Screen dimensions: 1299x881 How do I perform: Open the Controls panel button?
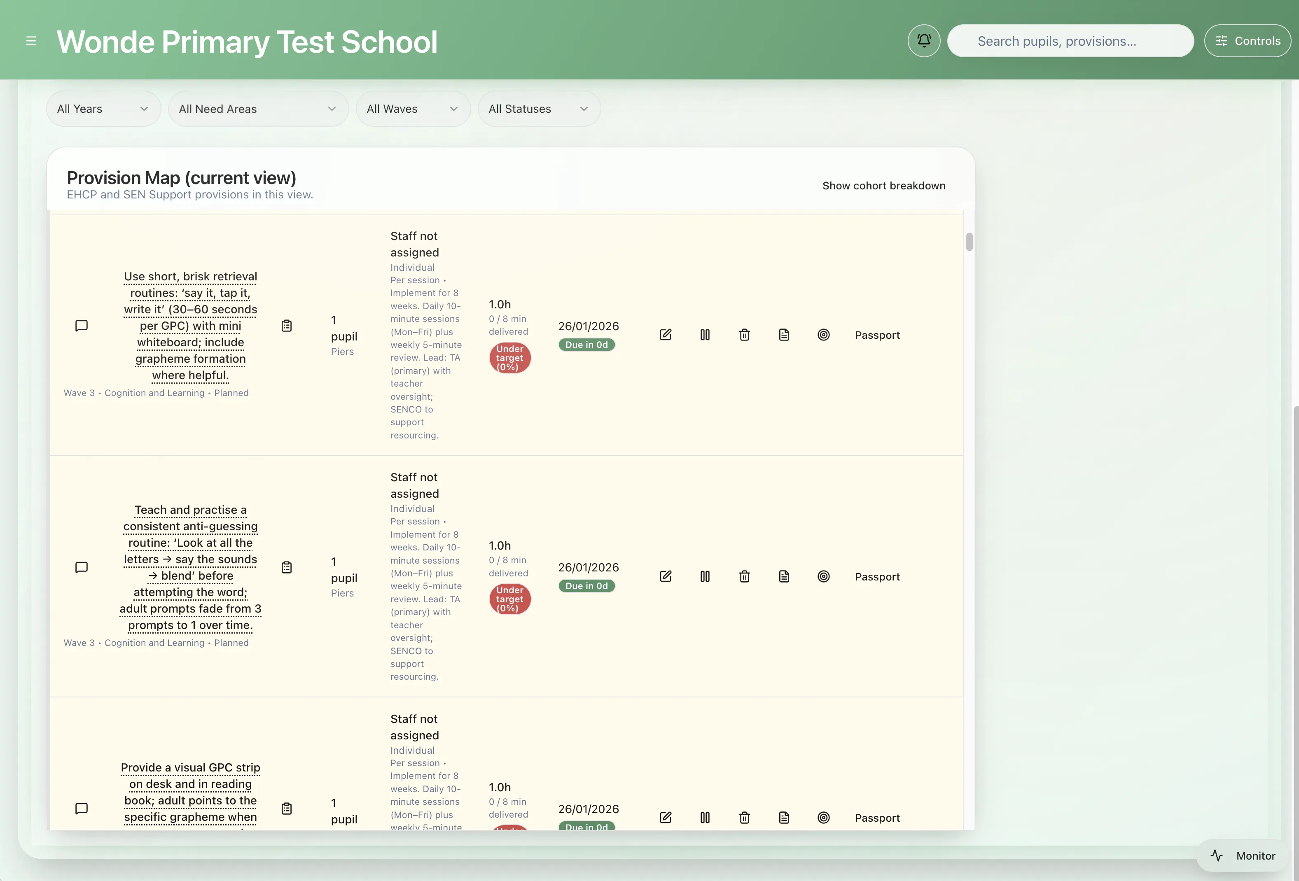pyautogui.click(x=1247, y=41)
